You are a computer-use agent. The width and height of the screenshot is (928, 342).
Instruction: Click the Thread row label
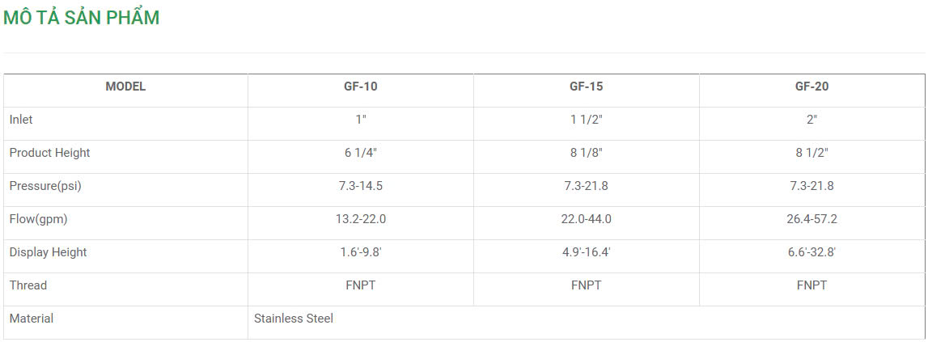(28, 285)
